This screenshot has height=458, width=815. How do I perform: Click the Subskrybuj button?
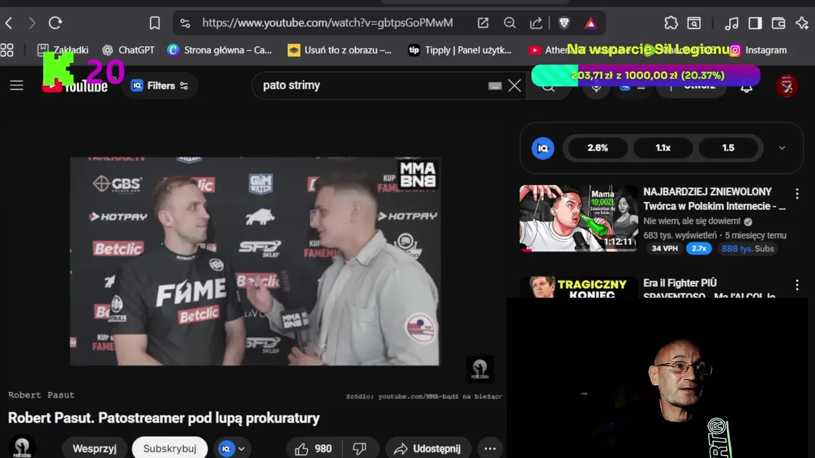click(x=169, y=448)
